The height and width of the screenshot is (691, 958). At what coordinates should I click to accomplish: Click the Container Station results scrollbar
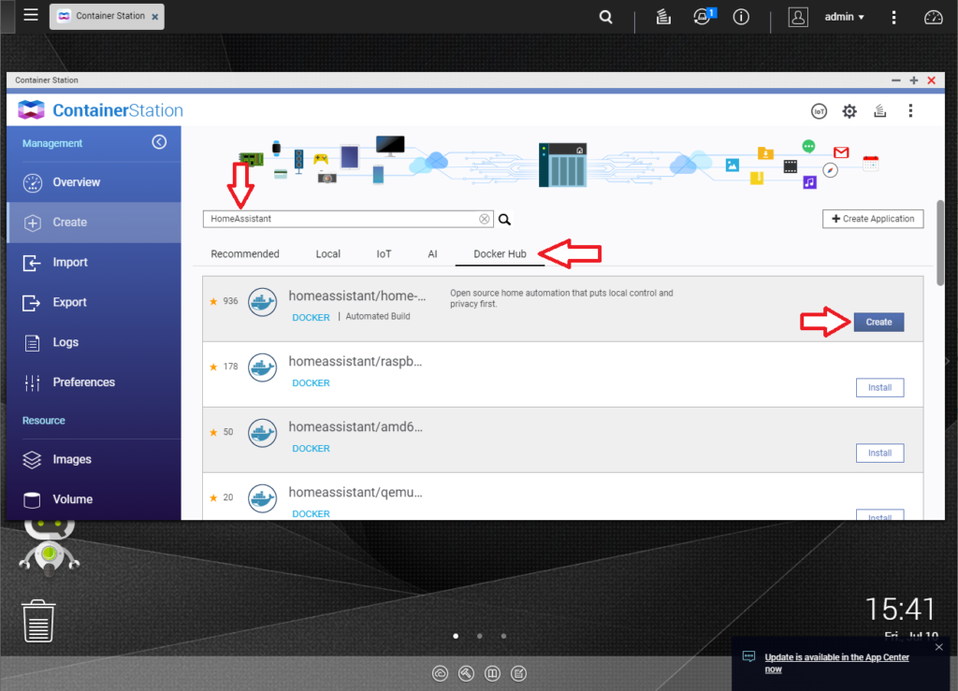(x=939, y=243)
